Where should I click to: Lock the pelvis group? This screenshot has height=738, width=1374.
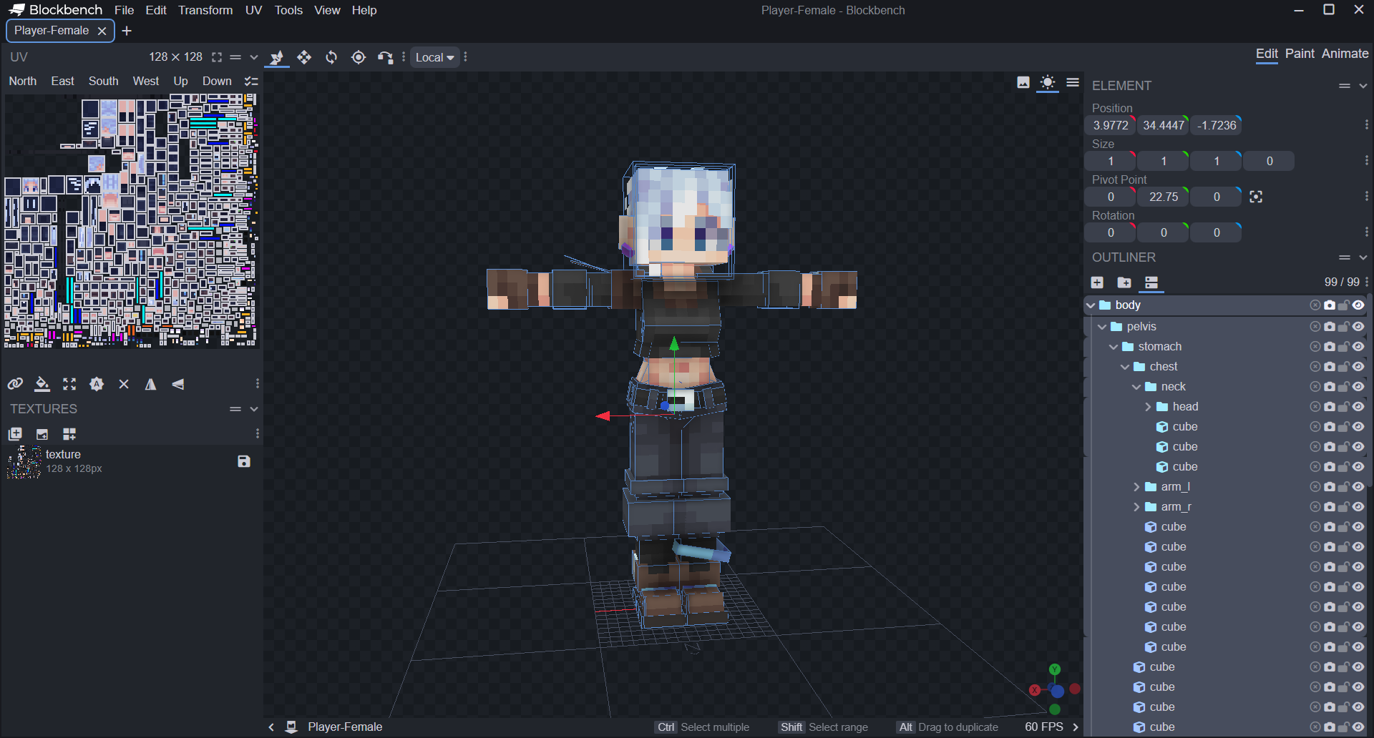pos(1343,326)
